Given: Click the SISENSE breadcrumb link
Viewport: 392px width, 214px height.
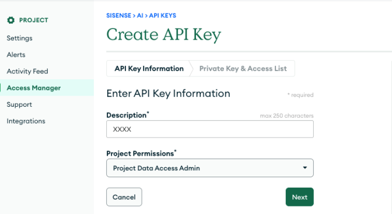Looking at the screenshot, I should [x=119, y=16].
